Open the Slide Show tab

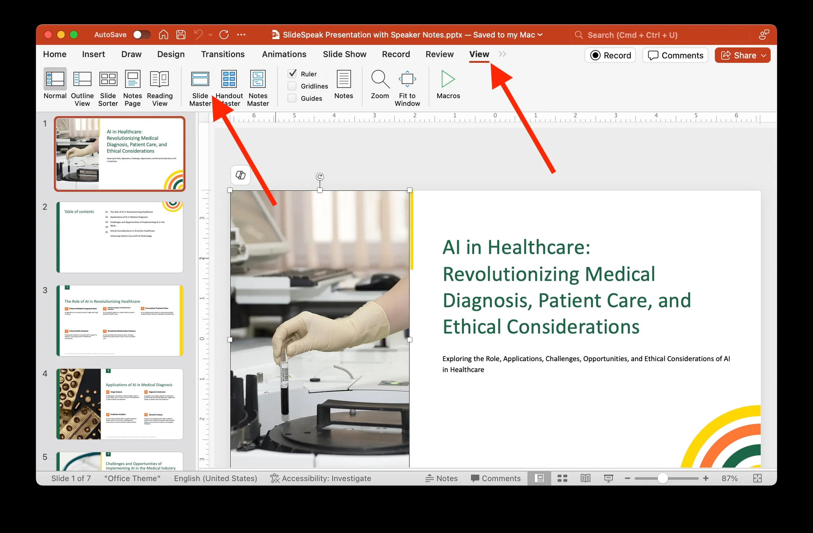coord(344,54)
